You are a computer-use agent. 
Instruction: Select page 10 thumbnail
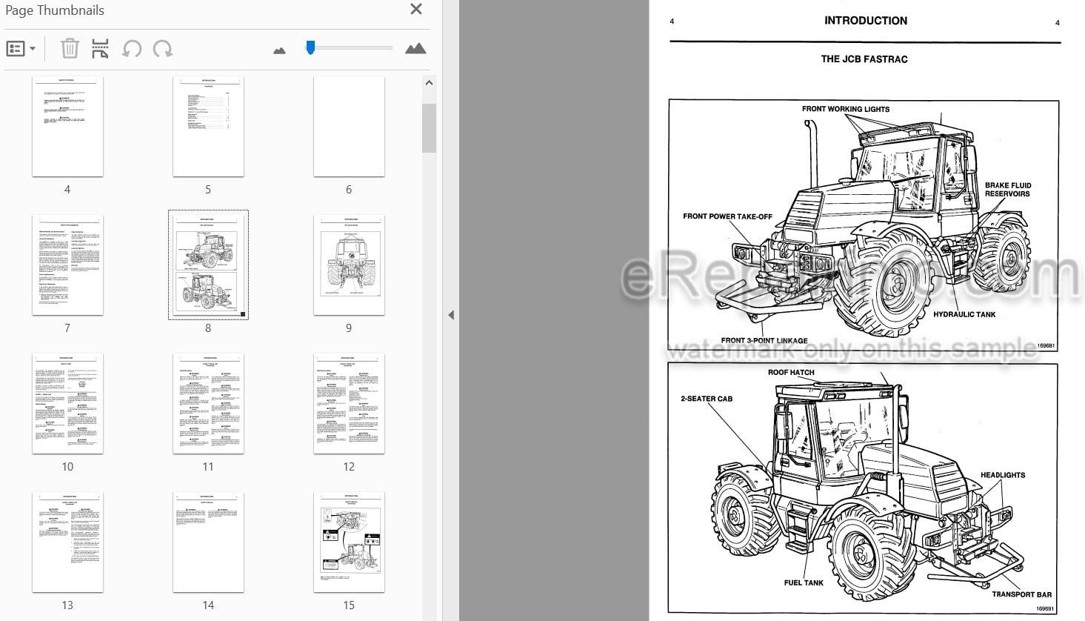pyautogui.click(x=67, y=404)
